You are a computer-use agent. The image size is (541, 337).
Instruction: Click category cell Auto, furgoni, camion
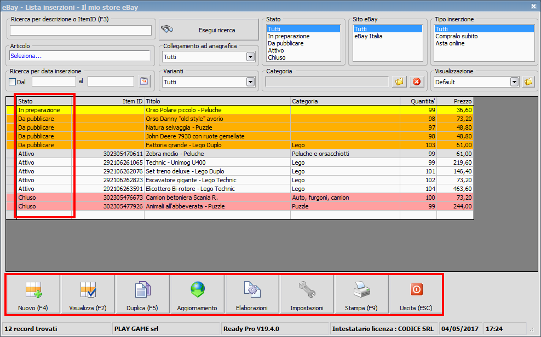tap(345, 197)
